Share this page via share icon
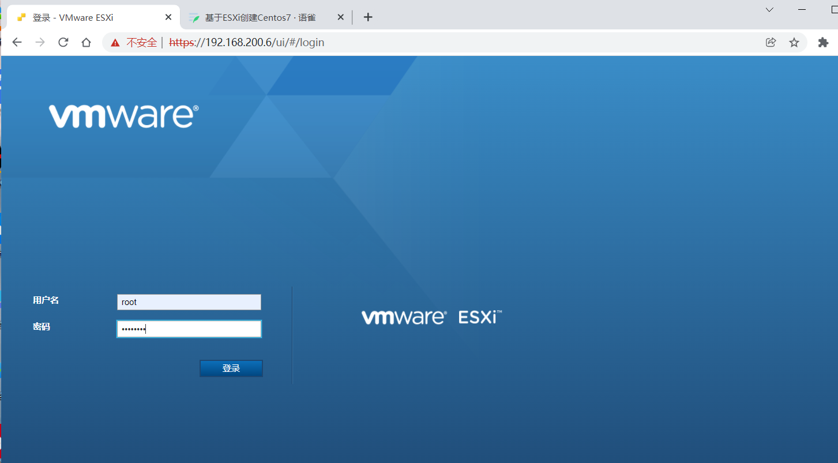The height and width of the screenshot is (463, 838). [x=771, y=42]
